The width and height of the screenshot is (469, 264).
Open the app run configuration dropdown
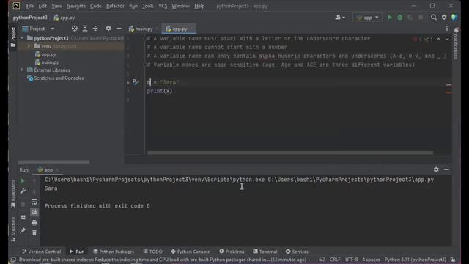click(x=367, y=18)
